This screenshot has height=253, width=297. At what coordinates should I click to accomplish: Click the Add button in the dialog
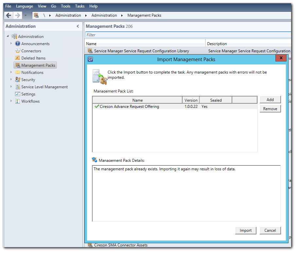point(270,100)
